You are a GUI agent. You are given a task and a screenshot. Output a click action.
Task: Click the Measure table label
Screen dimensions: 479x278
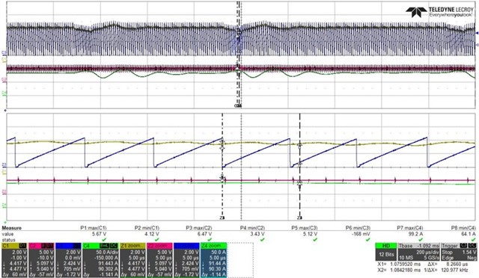pos(12,228)
